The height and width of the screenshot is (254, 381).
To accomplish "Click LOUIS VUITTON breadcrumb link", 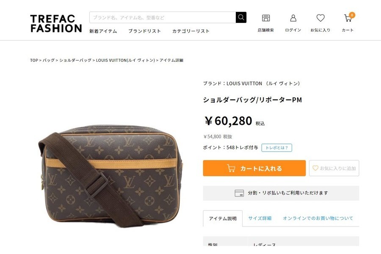I will pyautogui.click(x=125, y=60).
